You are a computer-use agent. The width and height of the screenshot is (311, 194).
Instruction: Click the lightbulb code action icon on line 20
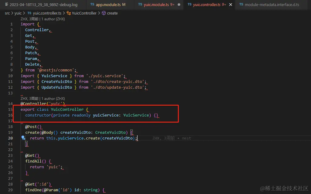23,138
